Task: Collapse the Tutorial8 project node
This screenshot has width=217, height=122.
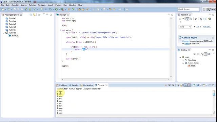Action: click(x=4, y=33)
